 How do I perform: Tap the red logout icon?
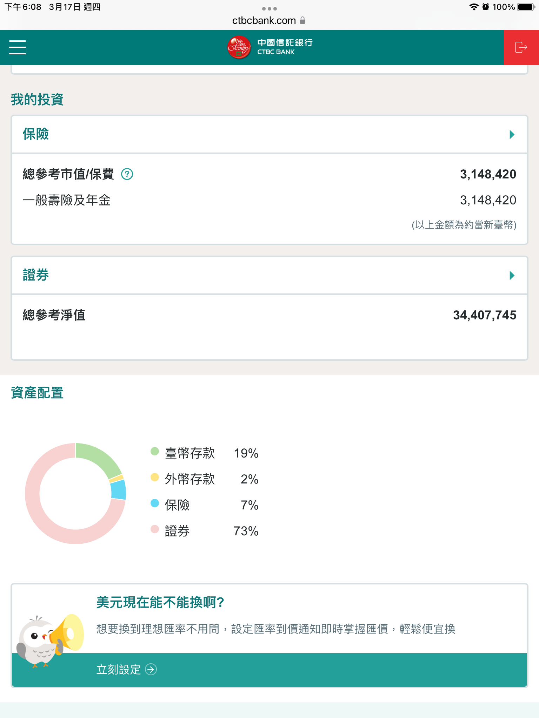(x=521, y=47)
